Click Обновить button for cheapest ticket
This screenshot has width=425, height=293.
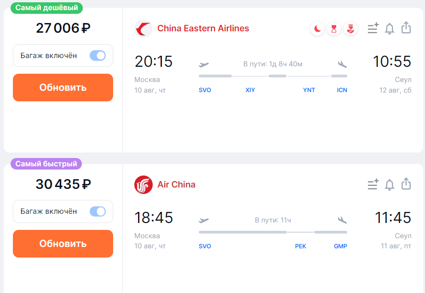(x=63, y=88)
